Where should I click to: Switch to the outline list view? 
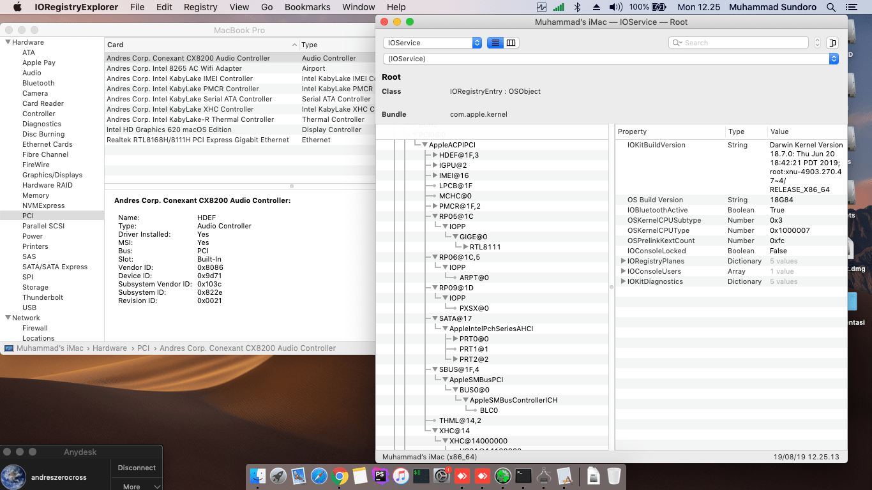495,43
